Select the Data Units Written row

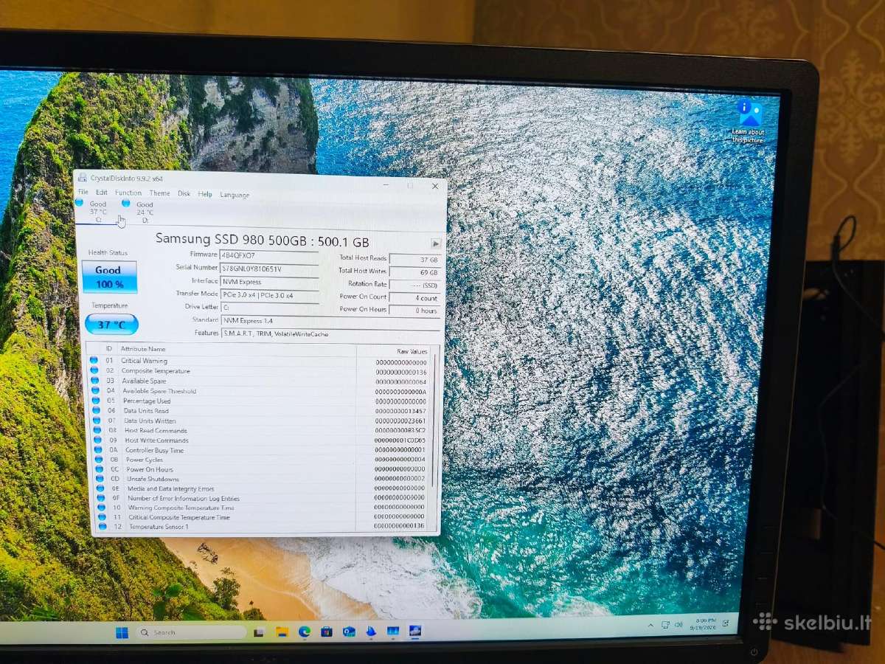click(x=260, y=421)
